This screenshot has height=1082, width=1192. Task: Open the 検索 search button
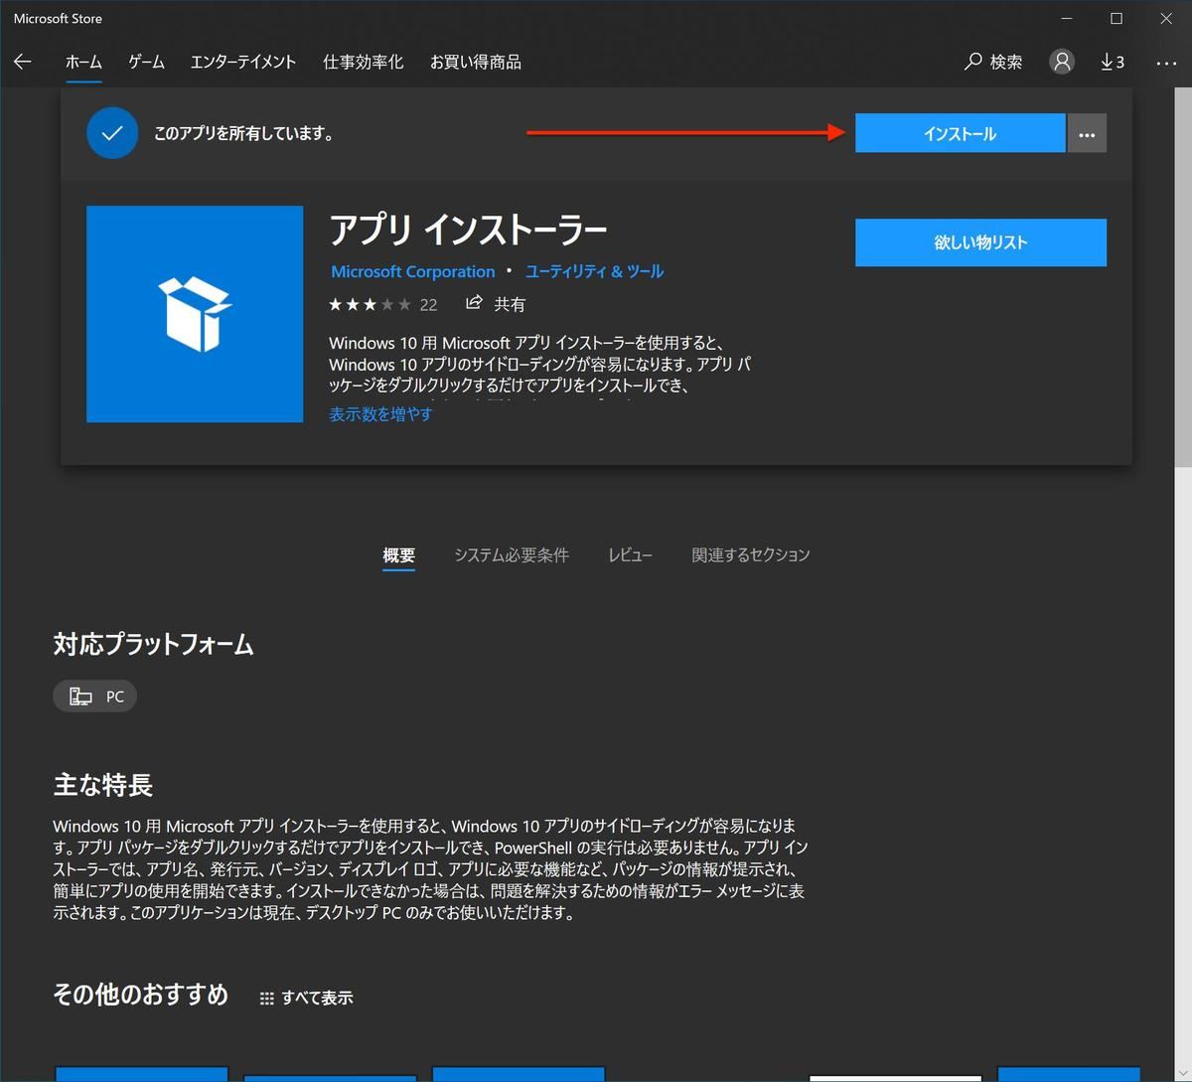click(x=993, y=62)
